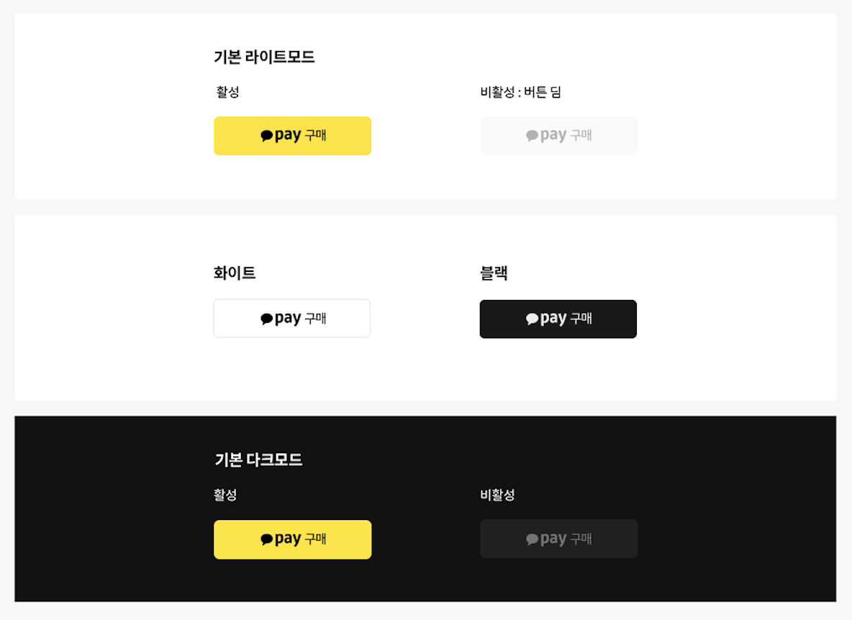852x620 pixels.
Task: Click the gray speech bubble icon on the dark disabled button
Action: [532, 539]
